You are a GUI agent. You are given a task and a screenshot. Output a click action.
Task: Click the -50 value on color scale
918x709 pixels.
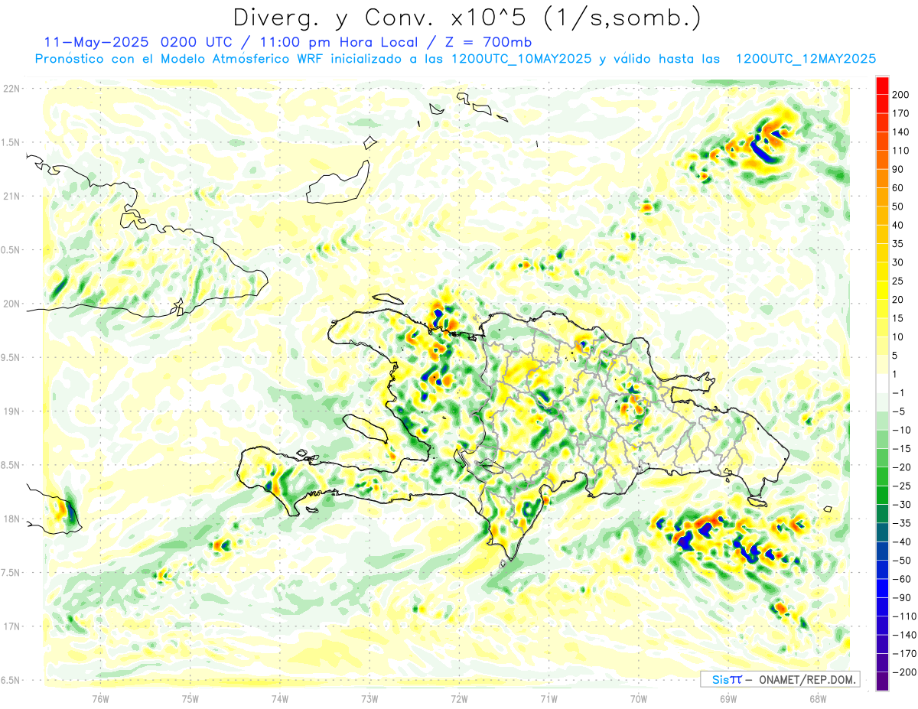[x=900, y=561]
